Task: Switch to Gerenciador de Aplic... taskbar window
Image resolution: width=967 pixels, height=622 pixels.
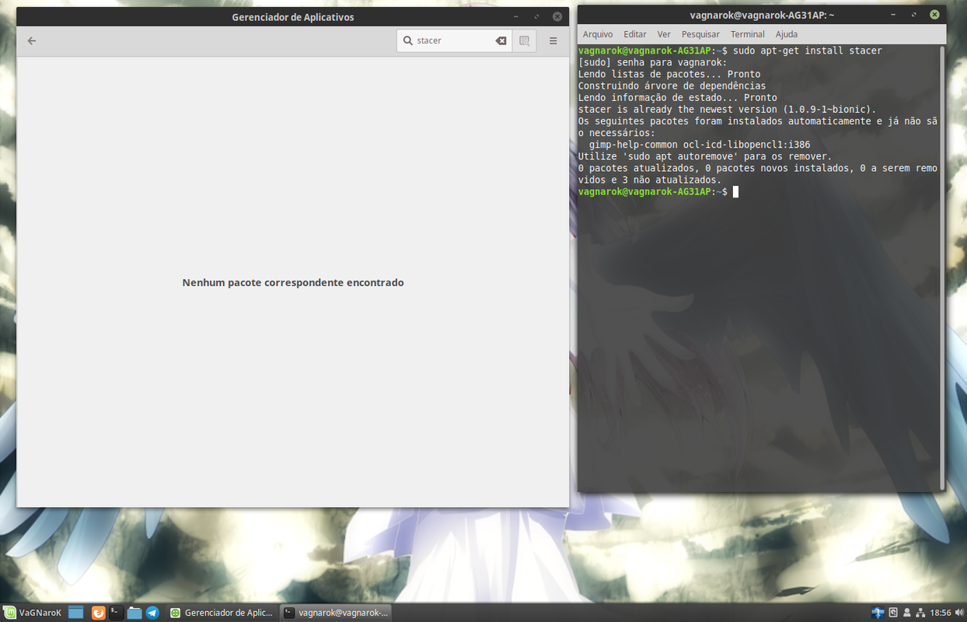Action: (222, 613)
